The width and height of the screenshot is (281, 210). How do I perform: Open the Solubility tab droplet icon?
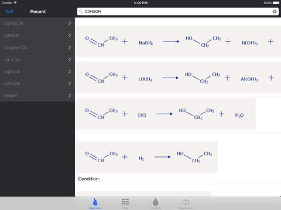[x=156, y=203]
